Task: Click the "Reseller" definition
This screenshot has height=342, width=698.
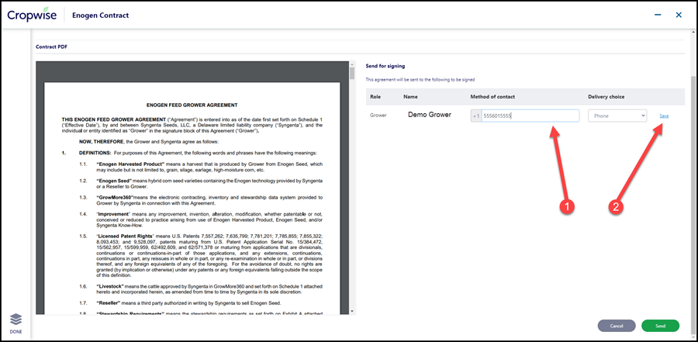Action: click(x=188, y=302)
